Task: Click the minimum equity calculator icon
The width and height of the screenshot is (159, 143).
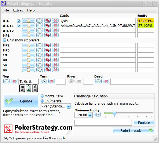Action: tap(98, 115)
